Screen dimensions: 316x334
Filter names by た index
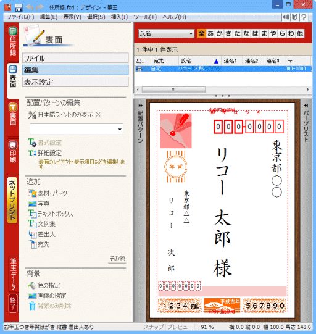tap(237, 33)
